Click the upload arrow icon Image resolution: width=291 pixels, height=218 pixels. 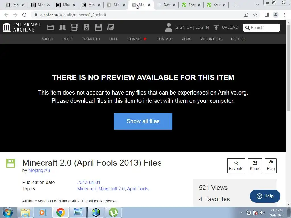216,27
